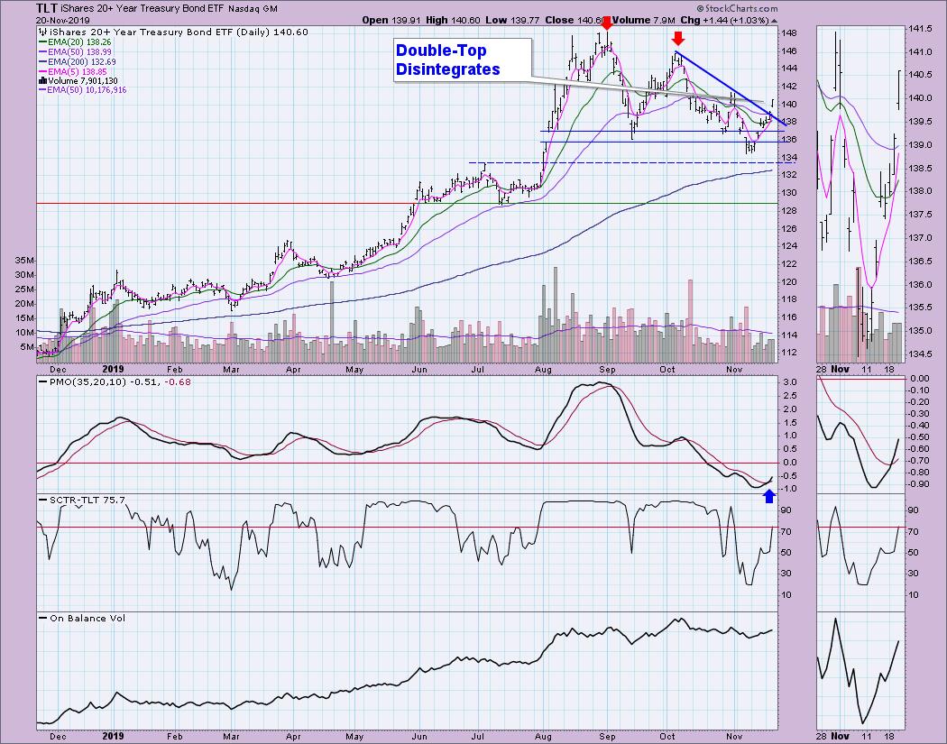Click the 'Chg +1.44 (+1.03%)' value

point(725,20)
